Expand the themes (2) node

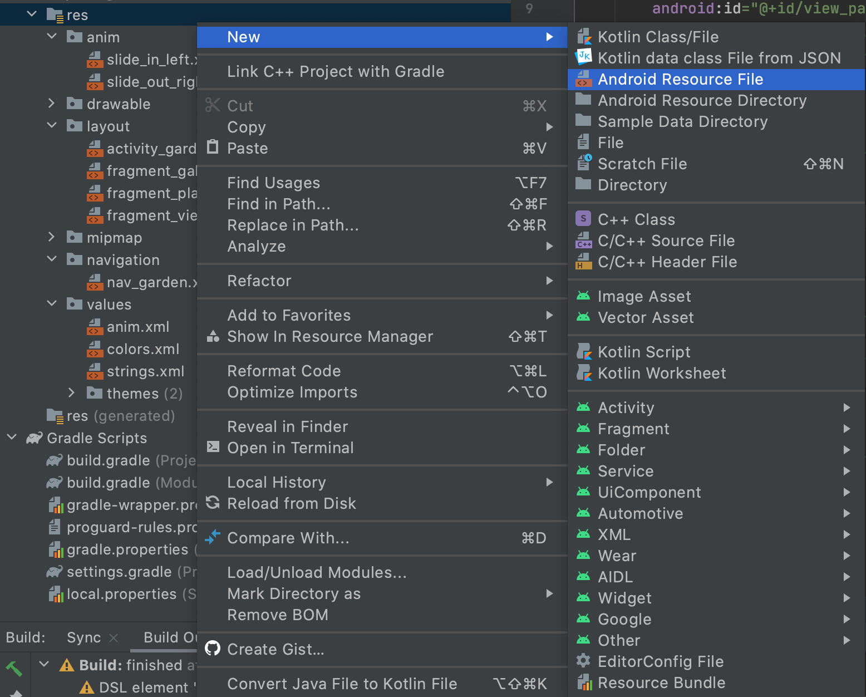pyautogui.click(x=71, y=393)
